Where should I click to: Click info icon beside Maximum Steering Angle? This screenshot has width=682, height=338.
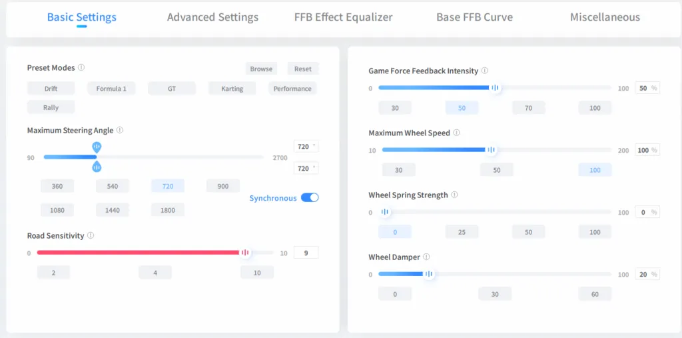tap(120, 131)
